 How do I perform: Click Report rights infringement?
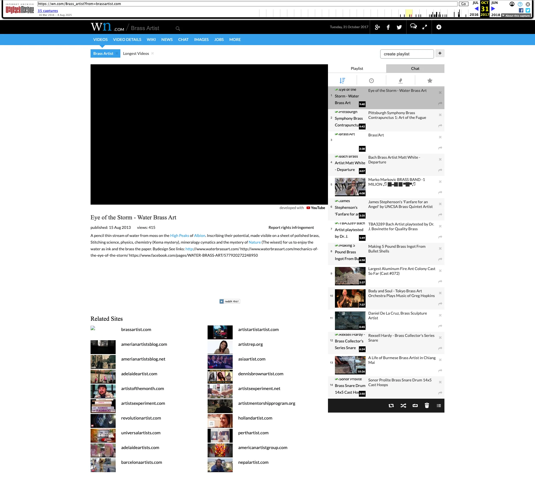click(x=291, y=227)
